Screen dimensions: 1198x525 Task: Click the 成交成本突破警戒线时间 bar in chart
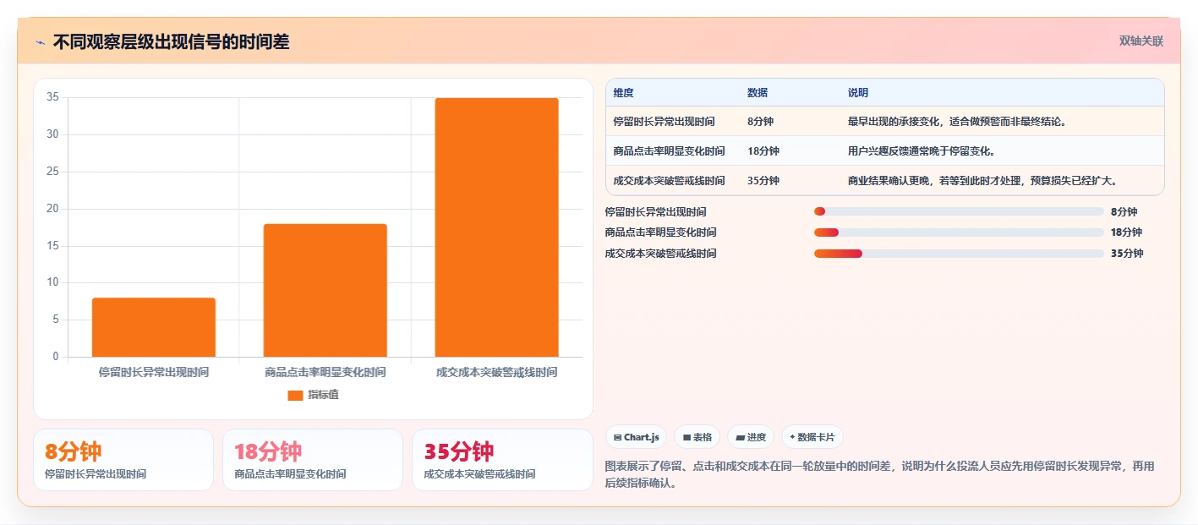[497, 227]
